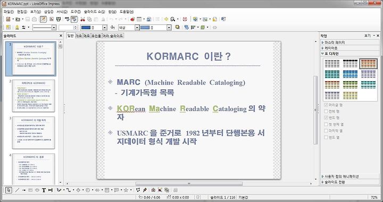
Task: Click the Navigator star icon
Action: point(166,19)
